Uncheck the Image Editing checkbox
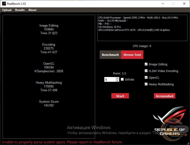The height and width of the screenshot is (145, 190). tap(146, 64)
